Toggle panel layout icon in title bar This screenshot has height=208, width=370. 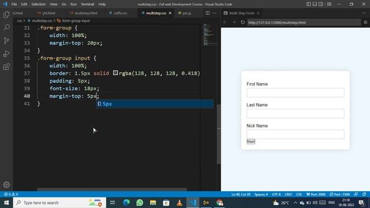click(x=314, y=4)
